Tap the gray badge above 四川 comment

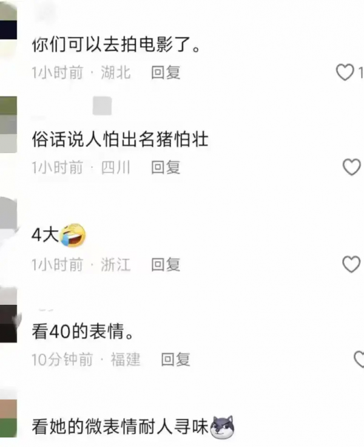103,106
